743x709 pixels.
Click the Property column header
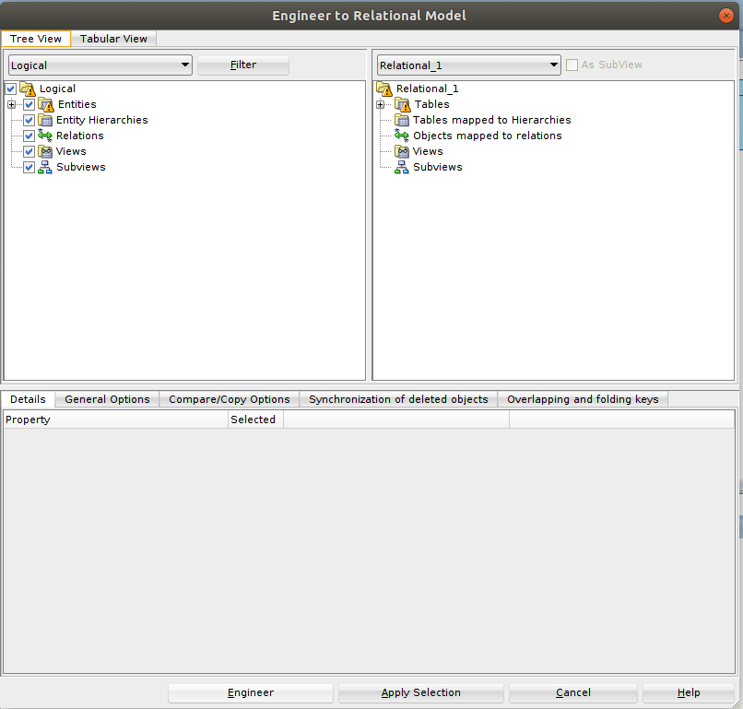point(115,419)
